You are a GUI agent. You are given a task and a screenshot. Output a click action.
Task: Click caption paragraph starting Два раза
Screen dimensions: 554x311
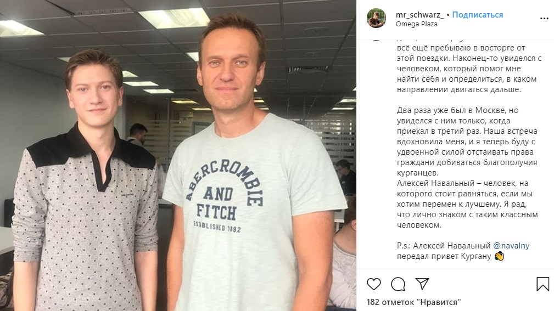[467, 142]
